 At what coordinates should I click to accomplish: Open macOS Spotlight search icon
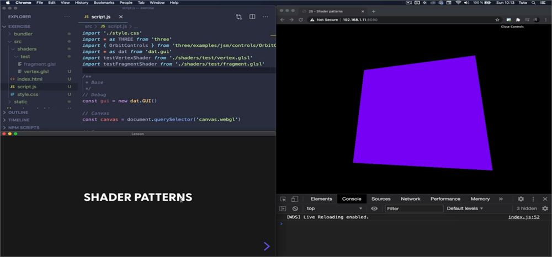(x=534, y=2)
